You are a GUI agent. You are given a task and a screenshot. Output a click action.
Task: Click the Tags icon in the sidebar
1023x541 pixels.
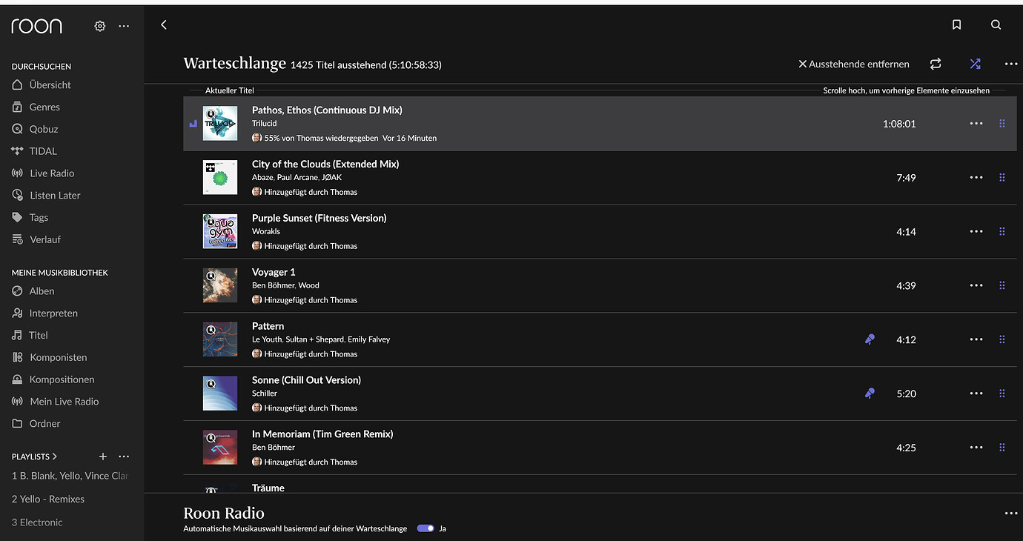click(17, 217)
